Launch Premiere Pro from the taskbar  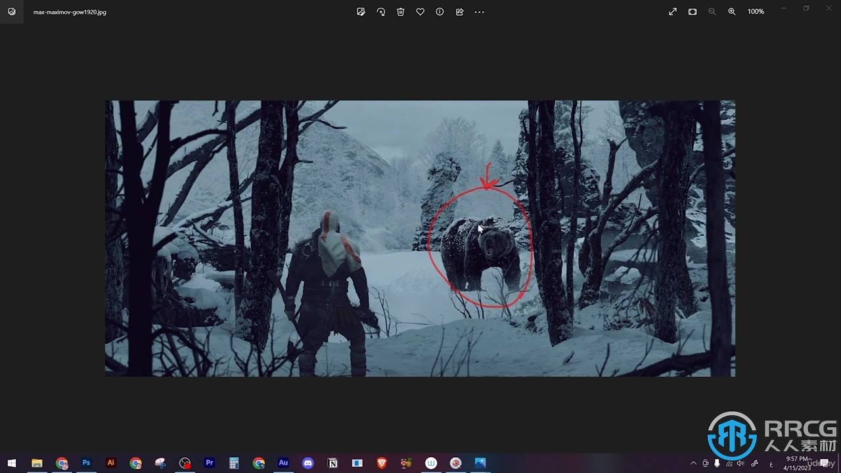(210, 463)
